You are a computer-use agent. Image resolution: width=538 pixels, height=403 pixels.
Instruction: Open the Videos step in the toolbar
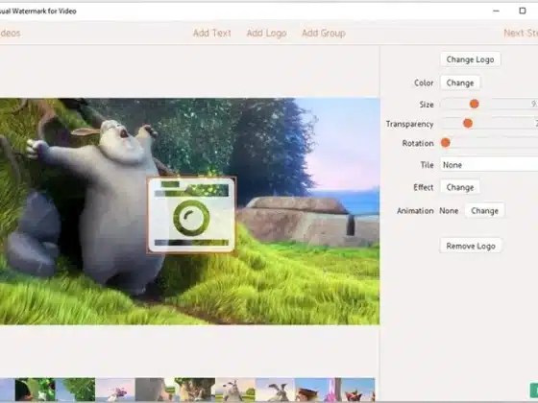10,33
